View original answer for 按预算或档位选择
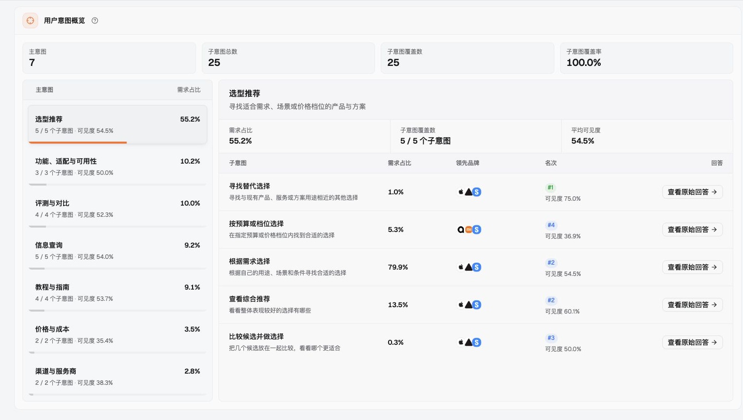The width and height of the screenshot is (743, 420). tap(692, 230)
